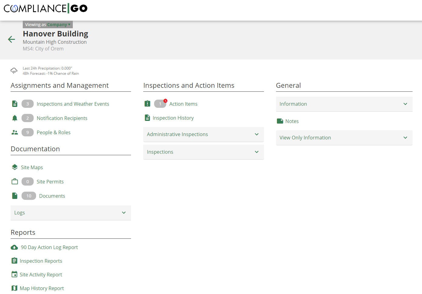Open the Viewing as Company dropdown
Viewport: 422px width, 294px height.
tap(47, 24)
